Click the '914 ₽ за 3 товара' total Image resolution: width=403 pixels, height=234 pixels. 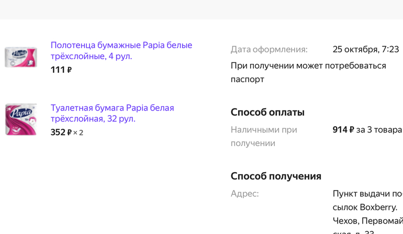pyautogui.click(x=367, y=129)
